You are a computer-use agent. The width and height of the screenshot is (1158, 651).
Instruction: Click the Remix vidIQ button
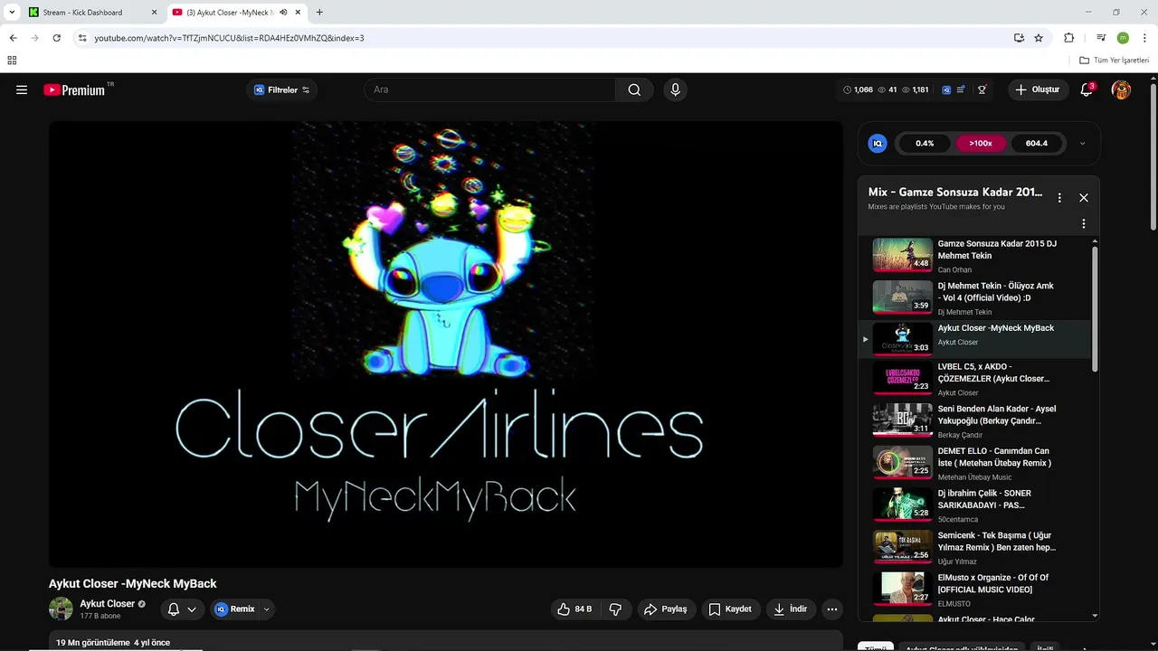point(234,609)
